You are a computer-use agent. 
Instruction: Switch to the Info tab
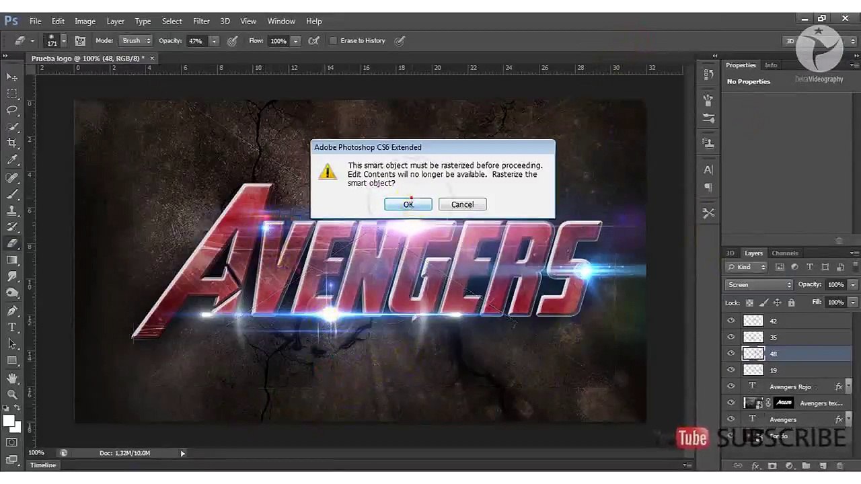pos(771,65)
